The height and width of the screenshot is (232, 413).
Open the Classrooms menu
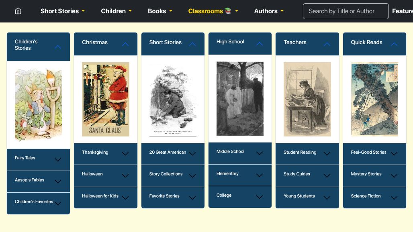tap(213, 11)
